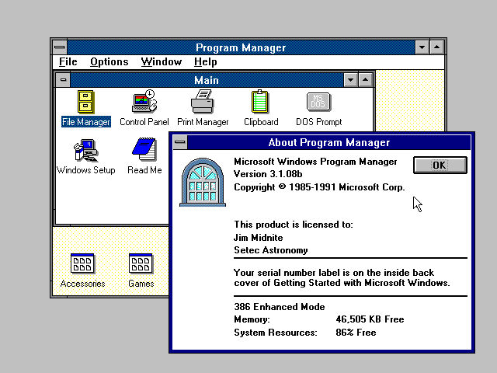Click the '86% Free' system resources value
The width and height of the screenshot is (497, 373).
click(356, 333)
